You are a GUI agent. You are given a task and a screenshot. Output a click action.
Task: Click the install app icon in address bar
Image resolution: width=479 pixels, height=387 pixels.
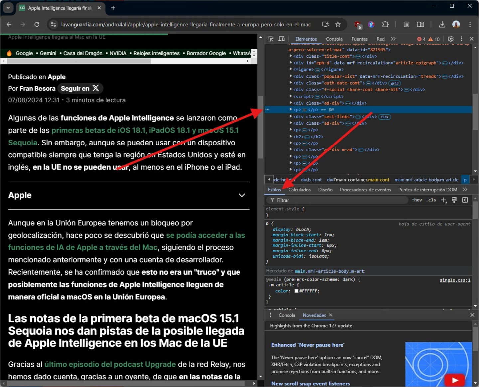(325, 24)
